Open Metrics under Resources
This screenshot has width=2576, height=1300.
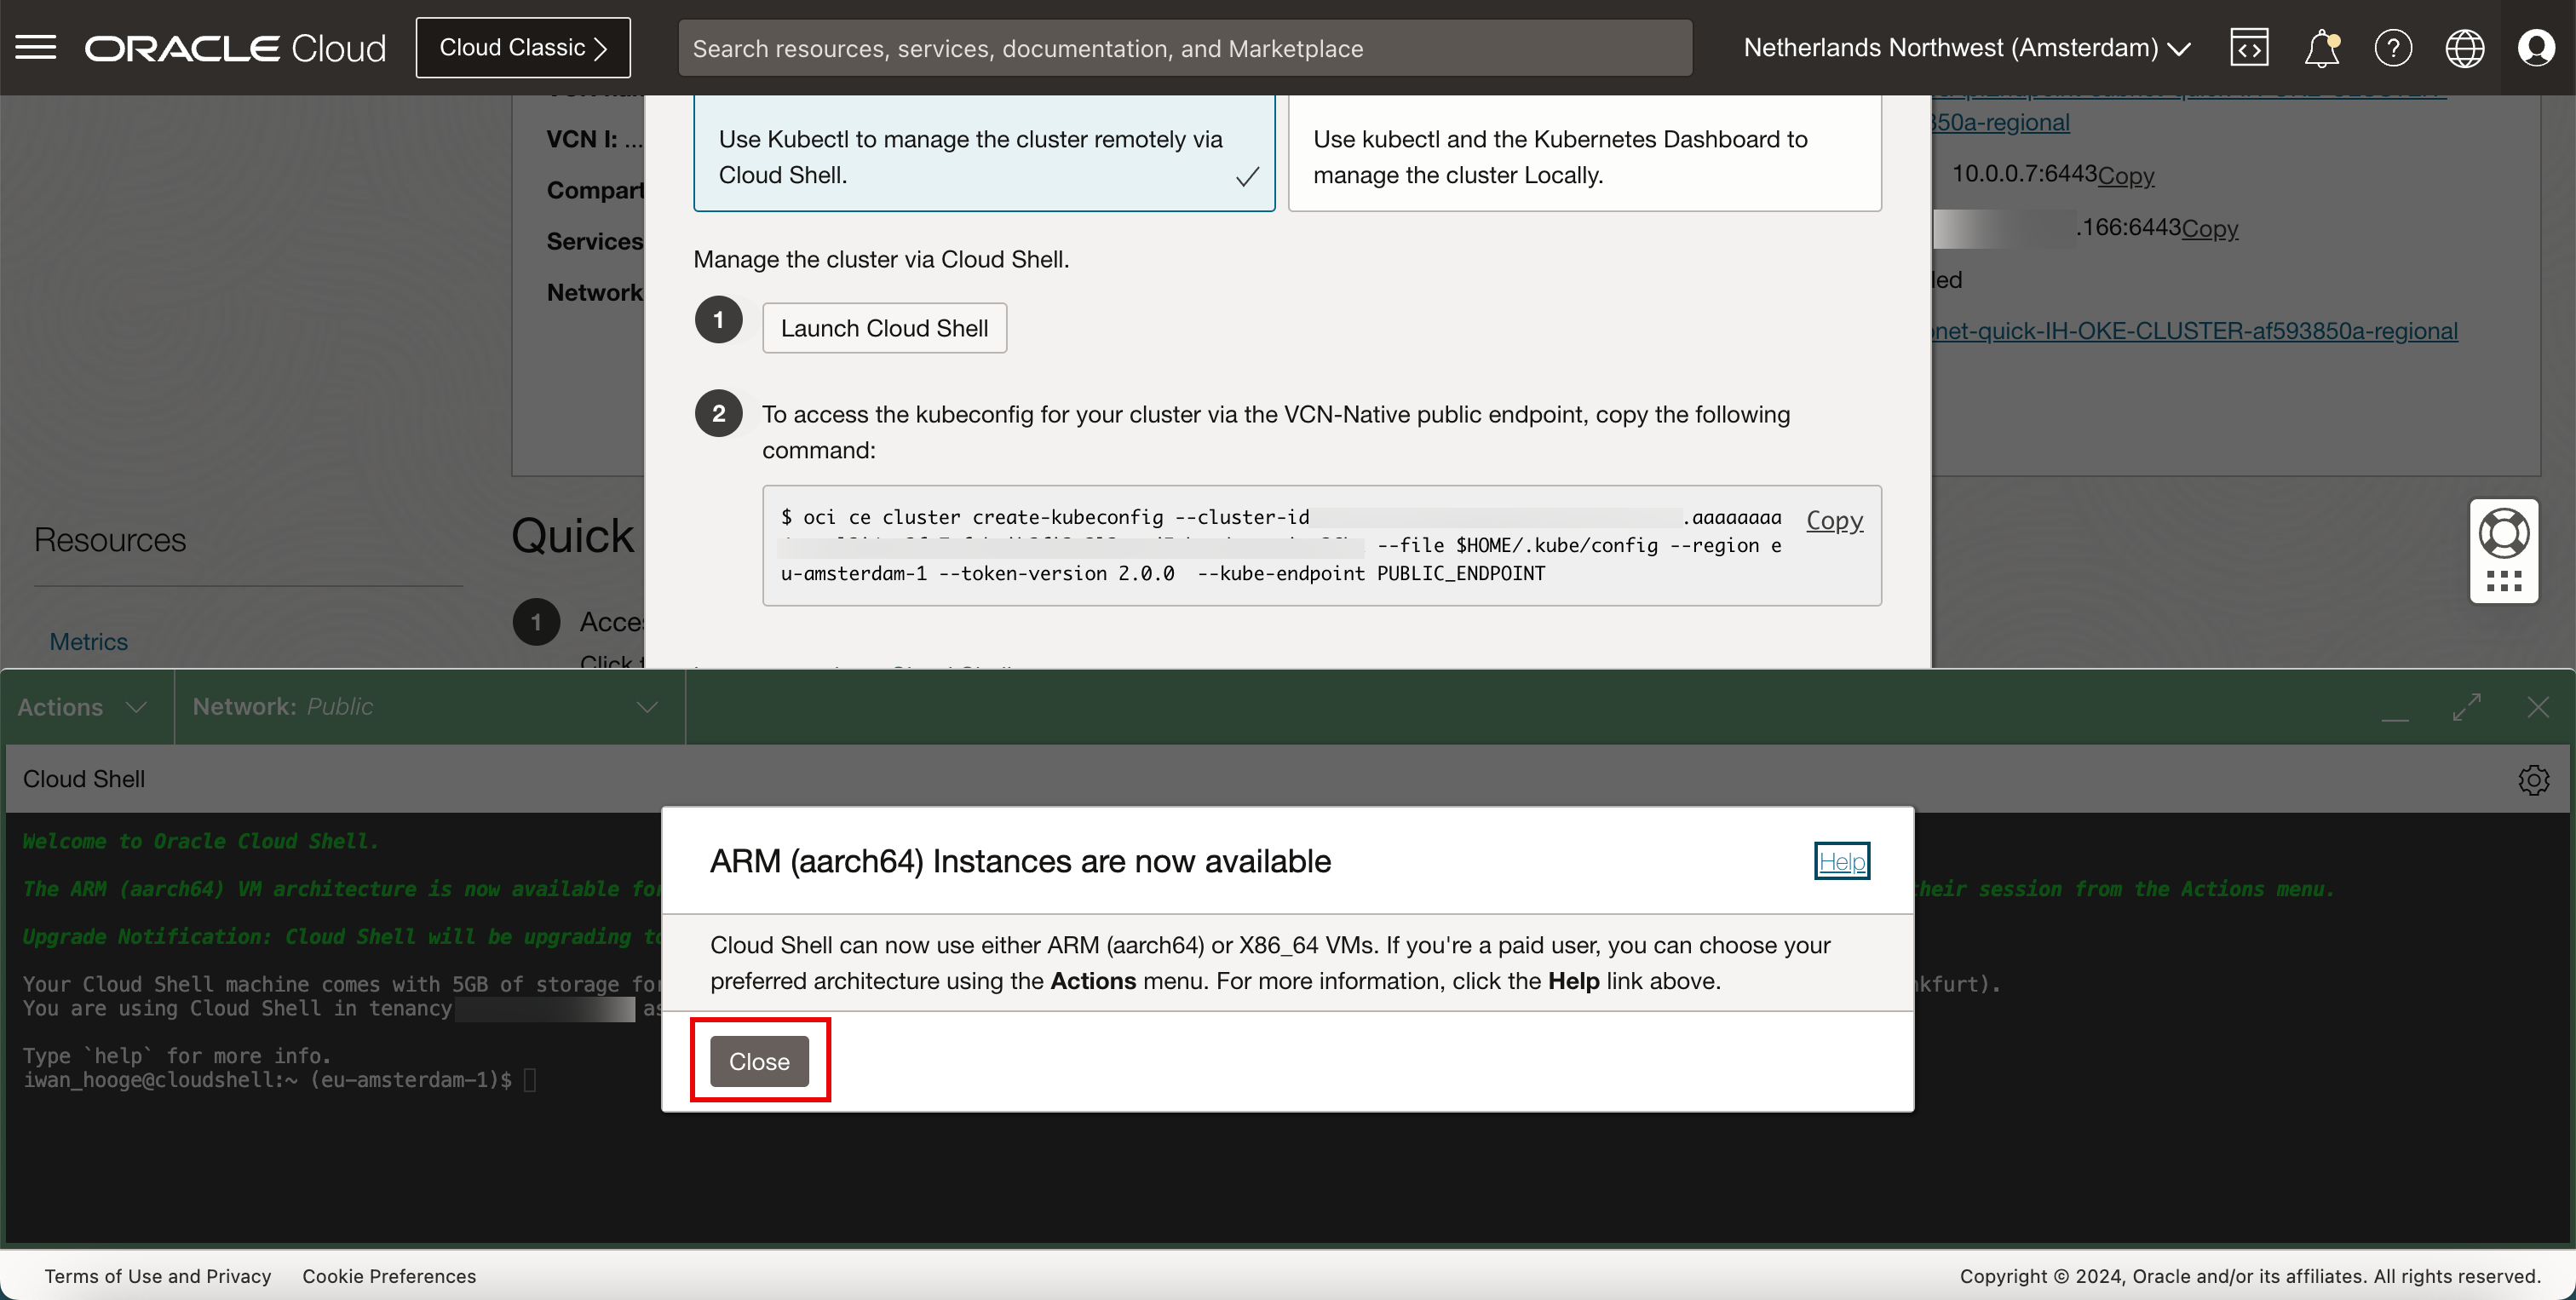(89, 642)
